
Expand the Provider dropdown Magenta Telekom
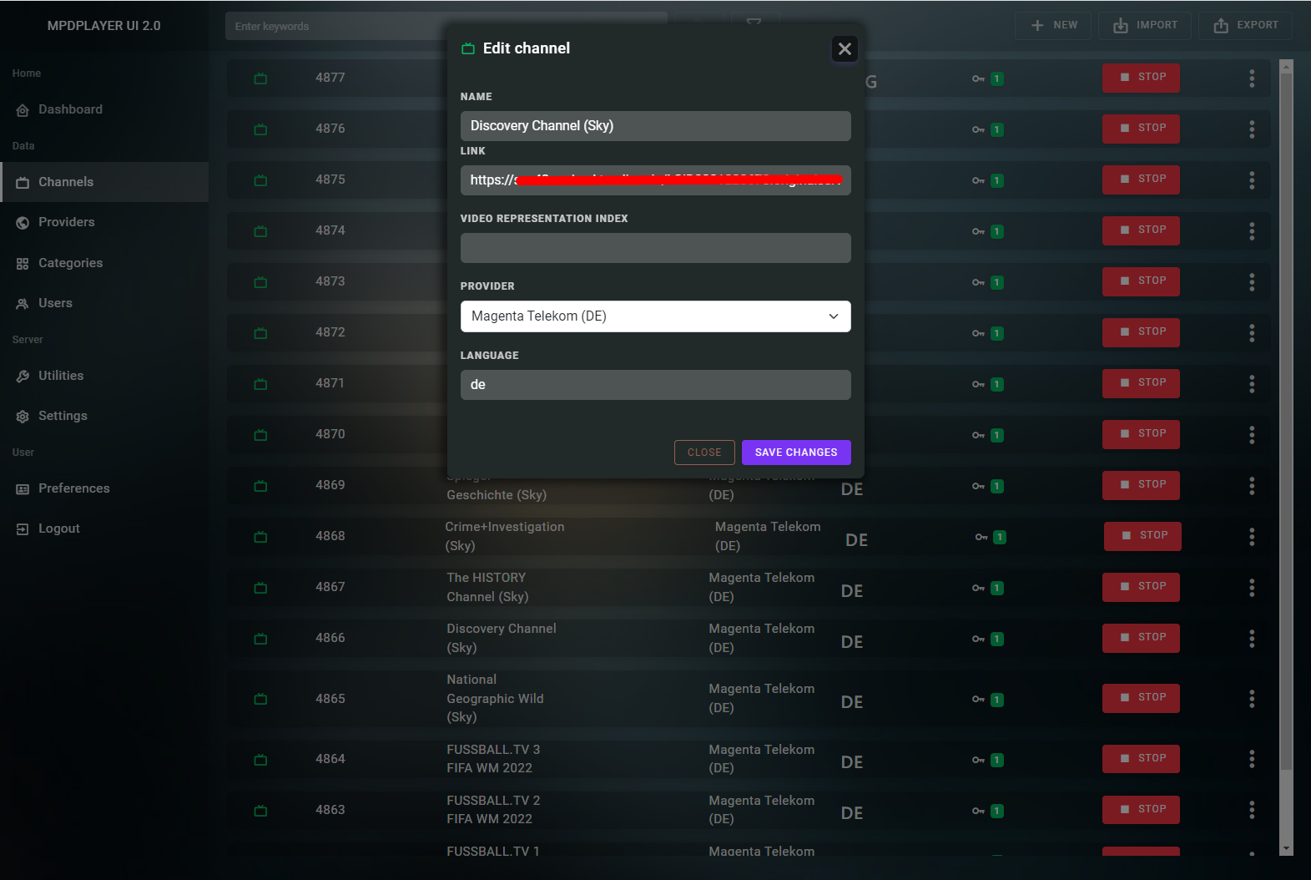click(x=655, y=316)
